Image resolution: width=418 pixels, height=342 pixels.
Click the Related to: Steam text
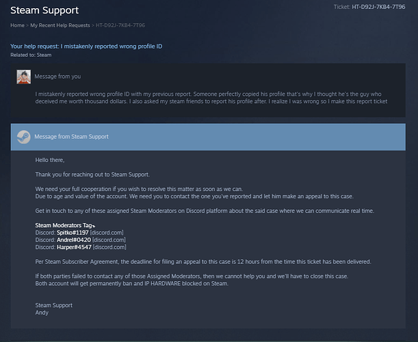tap(31, 55)
